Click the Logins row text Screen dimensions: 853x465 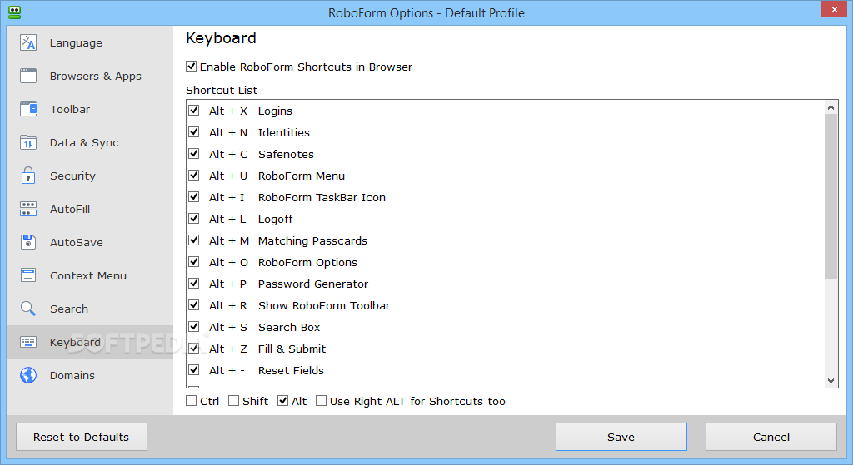coord(275,111)
